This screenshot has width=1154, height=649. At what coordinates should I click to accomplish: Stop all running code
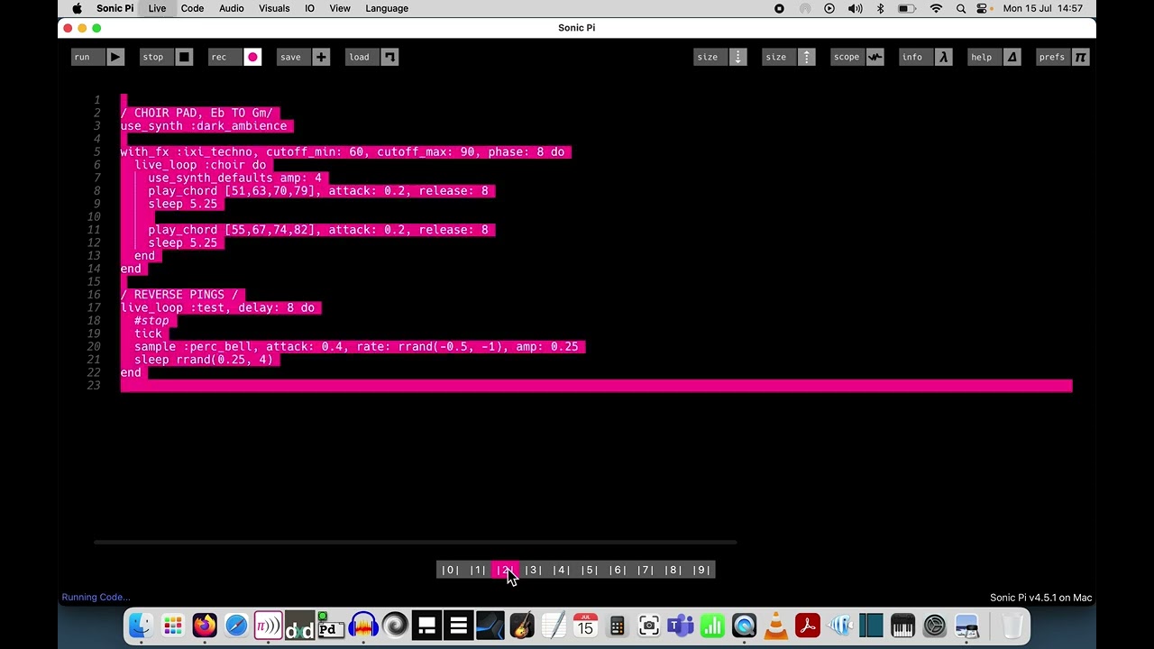click(167, 57)
